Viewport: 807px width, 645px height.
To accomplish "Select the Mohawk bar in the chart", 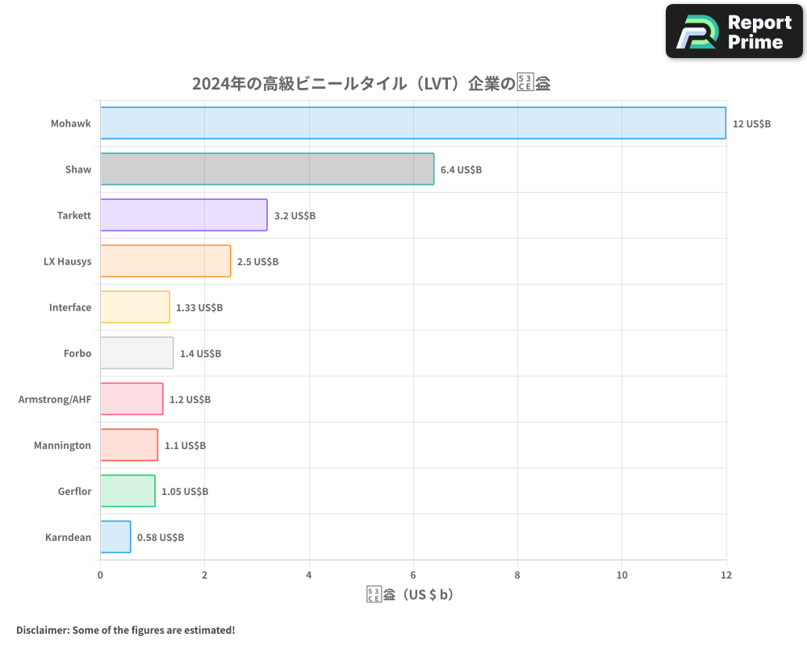I will tap(412, 123).
